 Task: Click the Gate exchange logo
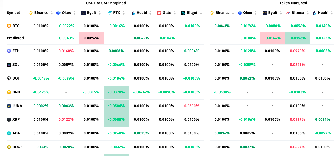[x=159, y=13]
